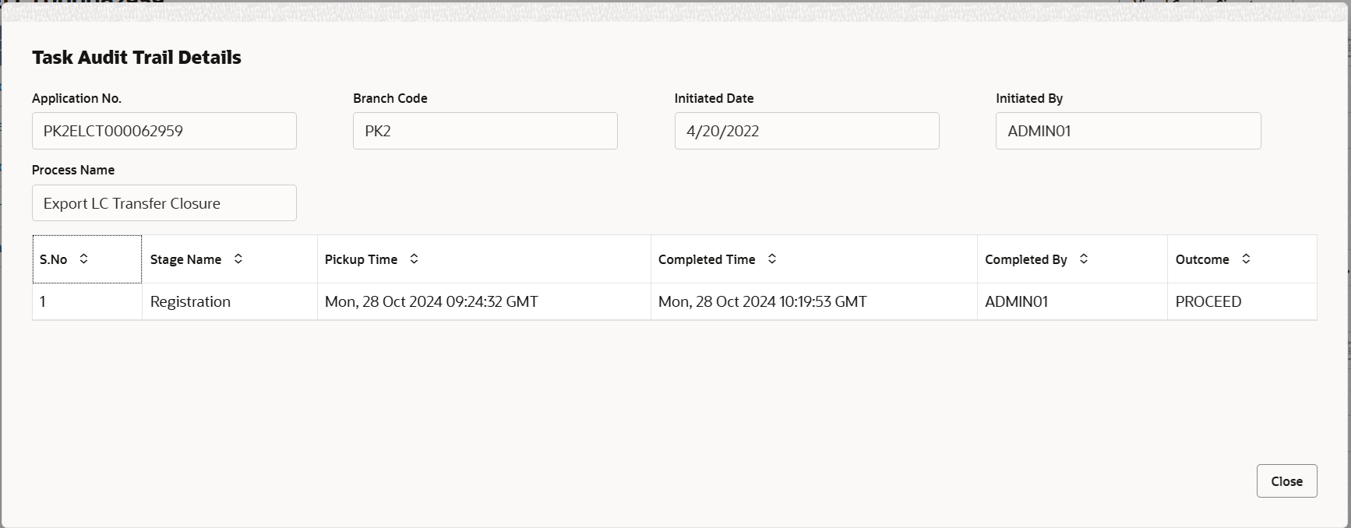Screen dimensions: 1351x528
Task: Sort by Completed Time arrows icon
Action: pos(772,259)
